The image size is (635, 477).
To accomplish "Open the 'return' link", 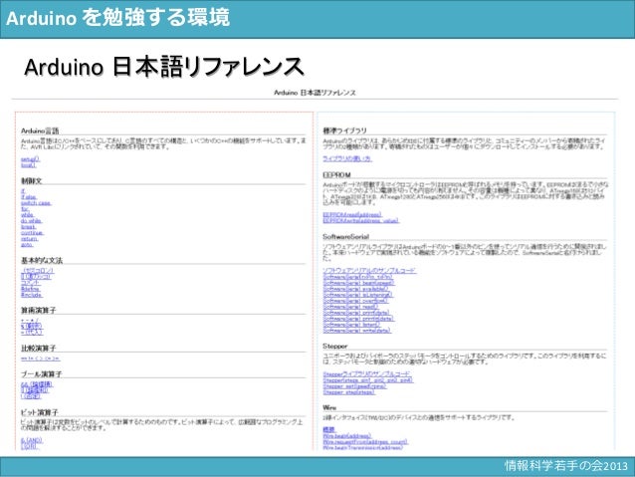I will click(29, 239).
